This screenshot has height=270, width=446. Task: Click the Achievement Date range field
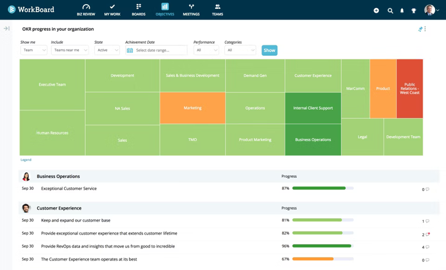pyautogui.click(x=156, y=50)
